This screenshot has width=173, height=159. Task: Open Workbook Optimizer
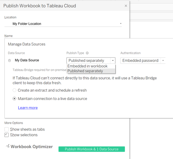(32, 146)
